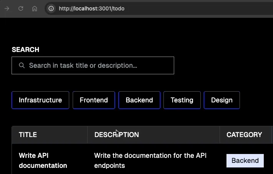Click the SEARCH label above the field

click(25, 50)
